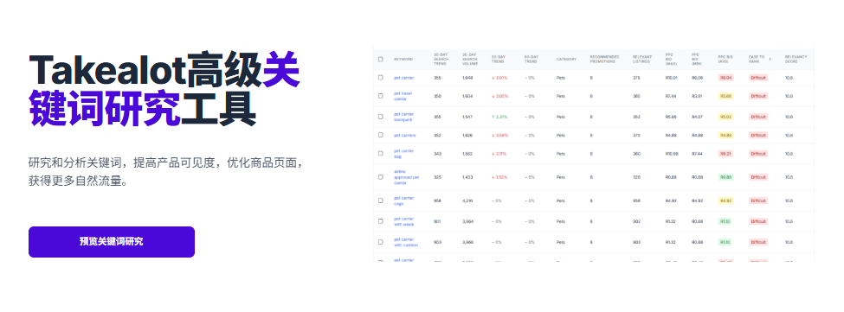The image size is (844, 312).
Task: Click 'Difficult' badge in 'pet carriers' row
Action: point(758,136)
